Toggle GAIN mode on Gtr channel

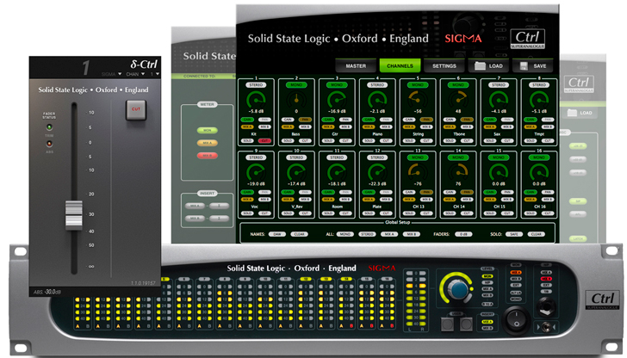(328, 120)
